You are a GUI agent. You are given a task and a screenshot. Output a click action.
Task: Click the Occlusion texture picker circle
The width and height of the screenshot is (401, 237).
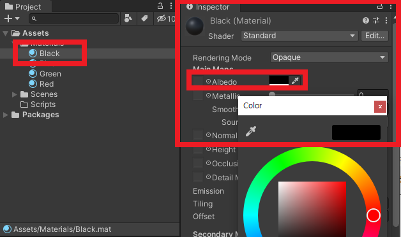(208, 162)
